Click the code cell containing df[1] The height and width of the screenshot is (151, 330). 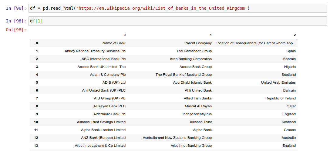178,21
